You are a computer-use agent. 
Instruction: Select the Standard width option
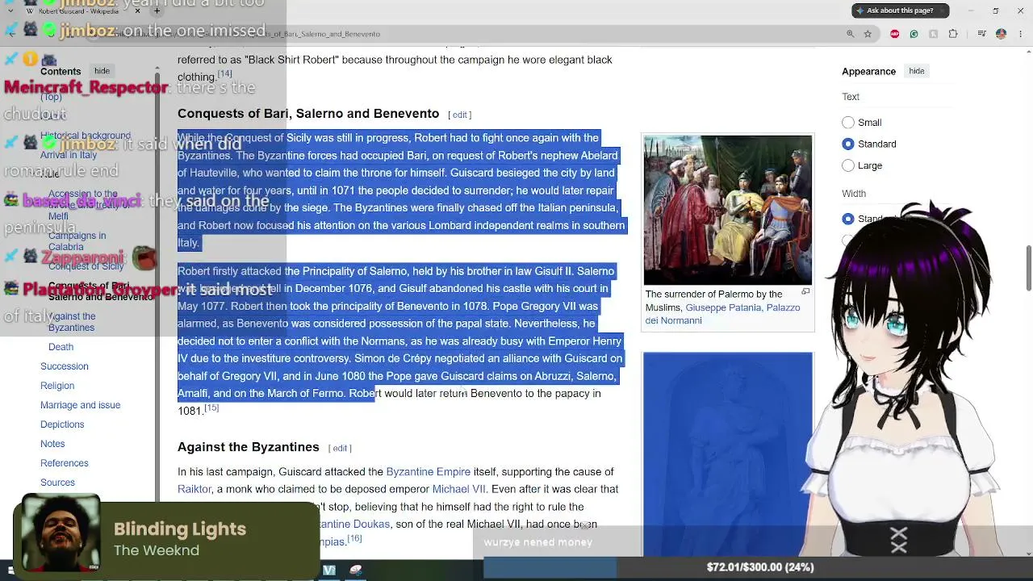click(x=848, y=219)
